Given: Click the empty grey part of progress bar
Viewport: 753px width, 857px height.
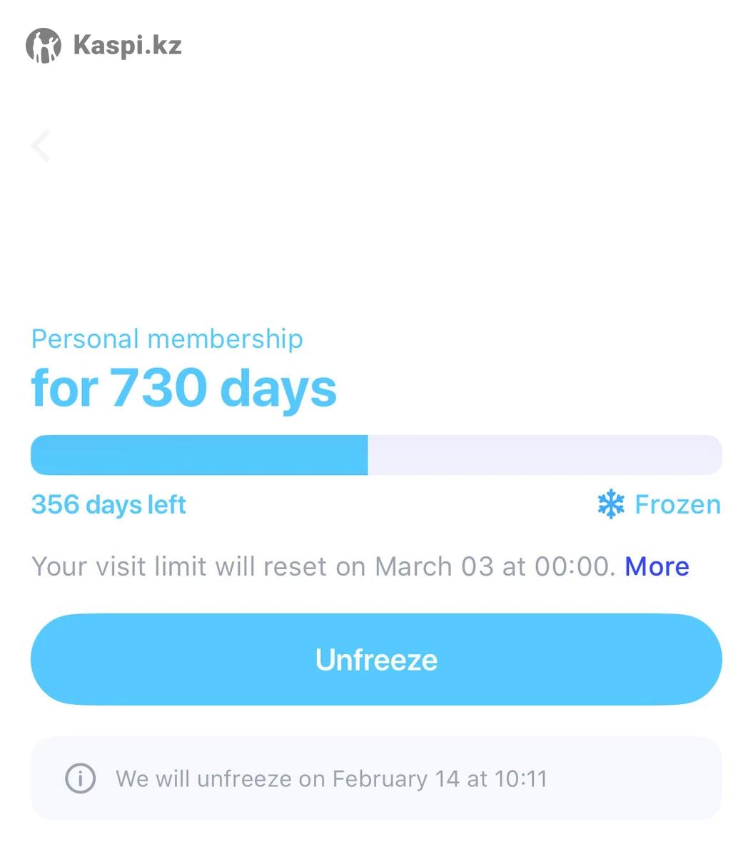Looking at the screenshot, I should (544, 455).
